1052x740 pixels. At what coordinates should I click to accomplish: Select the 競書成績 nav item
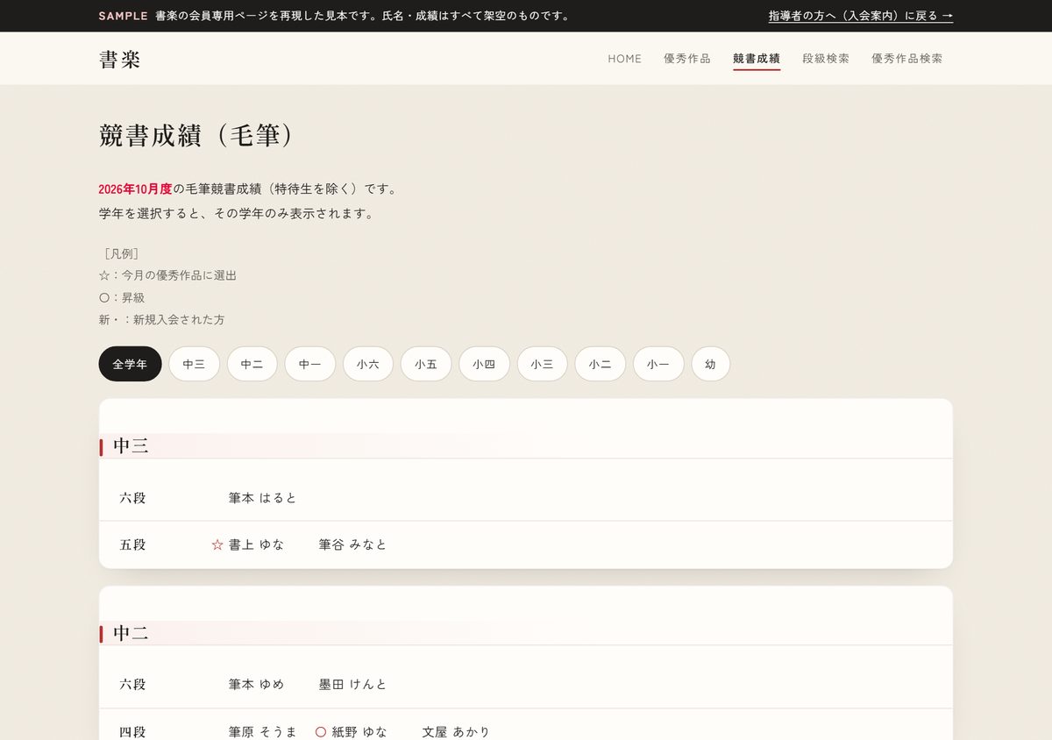click(x=757, y=59)
